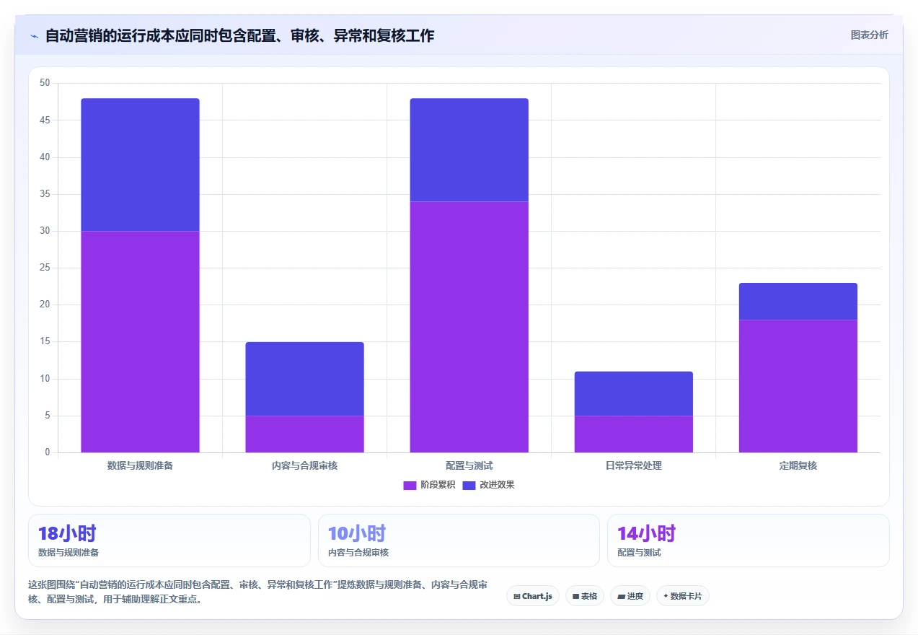Click the 日常异常处理 x-axis label
The width and height of the screenshot is (918, 635).
point(633,466)
